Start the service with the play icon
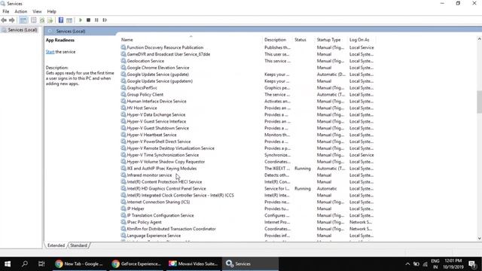482x271 pixels. [81, 20]
